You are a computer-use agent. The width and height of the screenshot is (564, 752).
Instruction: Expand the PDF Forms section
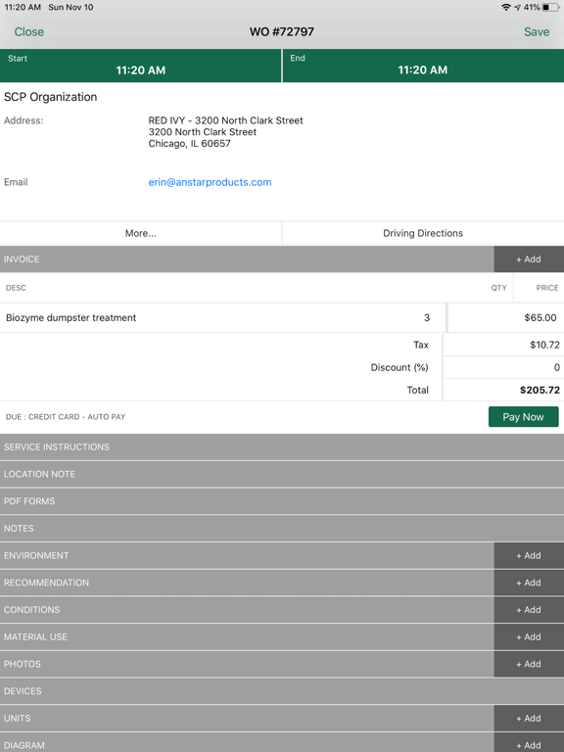coord(282,501)
